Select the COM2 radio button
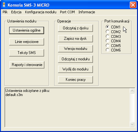The height and width of the screenshot is (132, 138). pyautogui.click(x=108, y=32)
